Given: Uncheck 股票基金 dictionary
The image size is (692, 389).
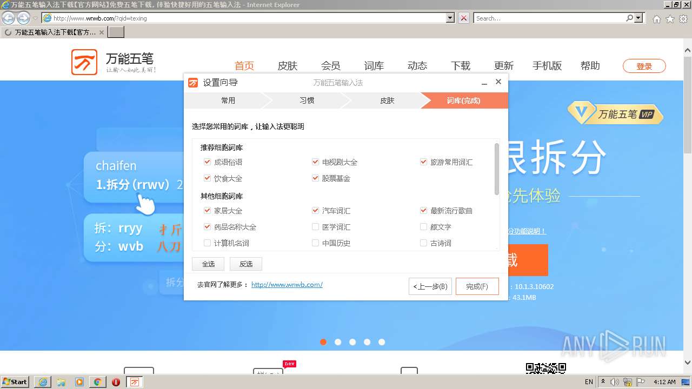Looking at the screenshot, I should point(315,178).
